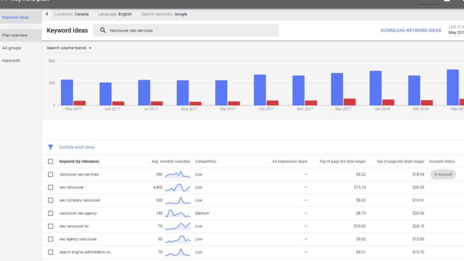The height and width of the screenshot is (261, 464).
Task: Click the trend sparkline for seo agency vancouver
Action: 177,239
